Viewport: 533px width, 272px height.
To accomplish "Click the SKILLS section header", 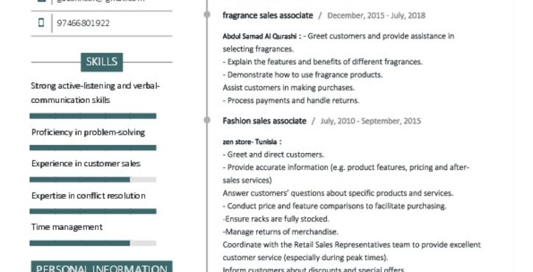I will coord(102,62).
